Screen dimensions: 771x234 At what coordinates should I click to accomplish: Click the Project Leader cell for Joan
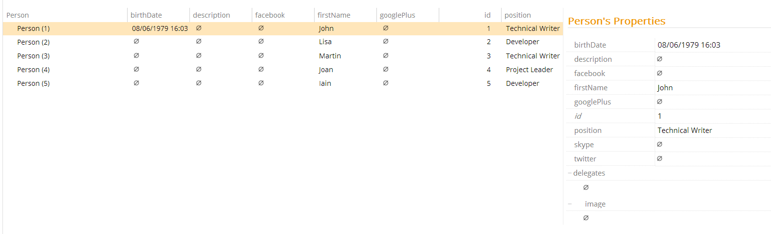529,70
